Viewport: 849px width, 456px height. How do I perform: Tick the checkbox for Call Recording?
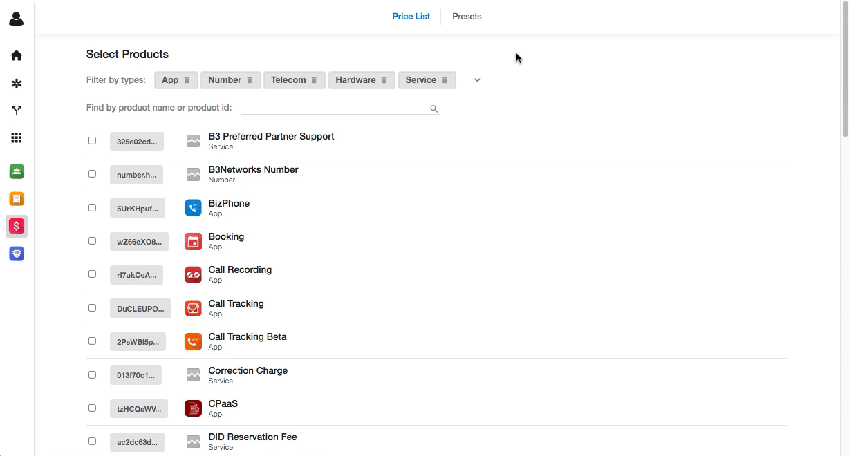click(92, 274)
